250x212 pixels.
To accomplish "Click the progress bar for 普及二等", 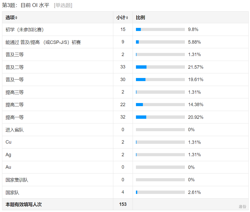I will (x=160, y=67).
